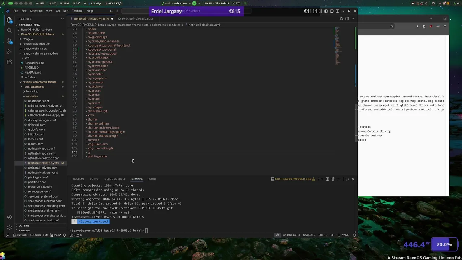Image resolution: width=462 pixels, height=260 pixels.
Task: Open the Extensions view
Action: coord(9,62)
